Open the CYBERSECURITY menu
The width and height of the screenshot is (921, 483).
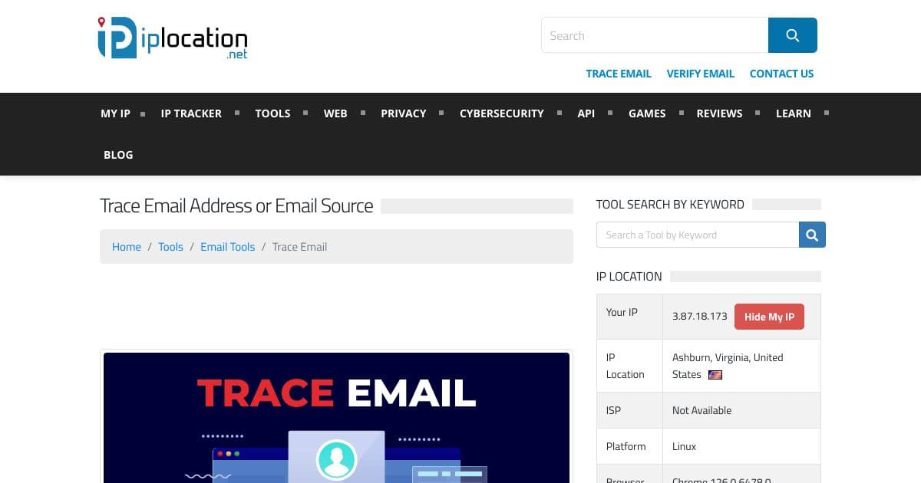(502, 113)
